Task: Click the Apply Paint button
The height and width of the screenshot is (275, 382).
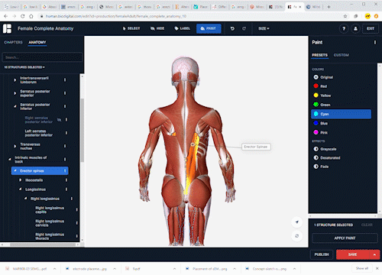Action: pos(345,238)
